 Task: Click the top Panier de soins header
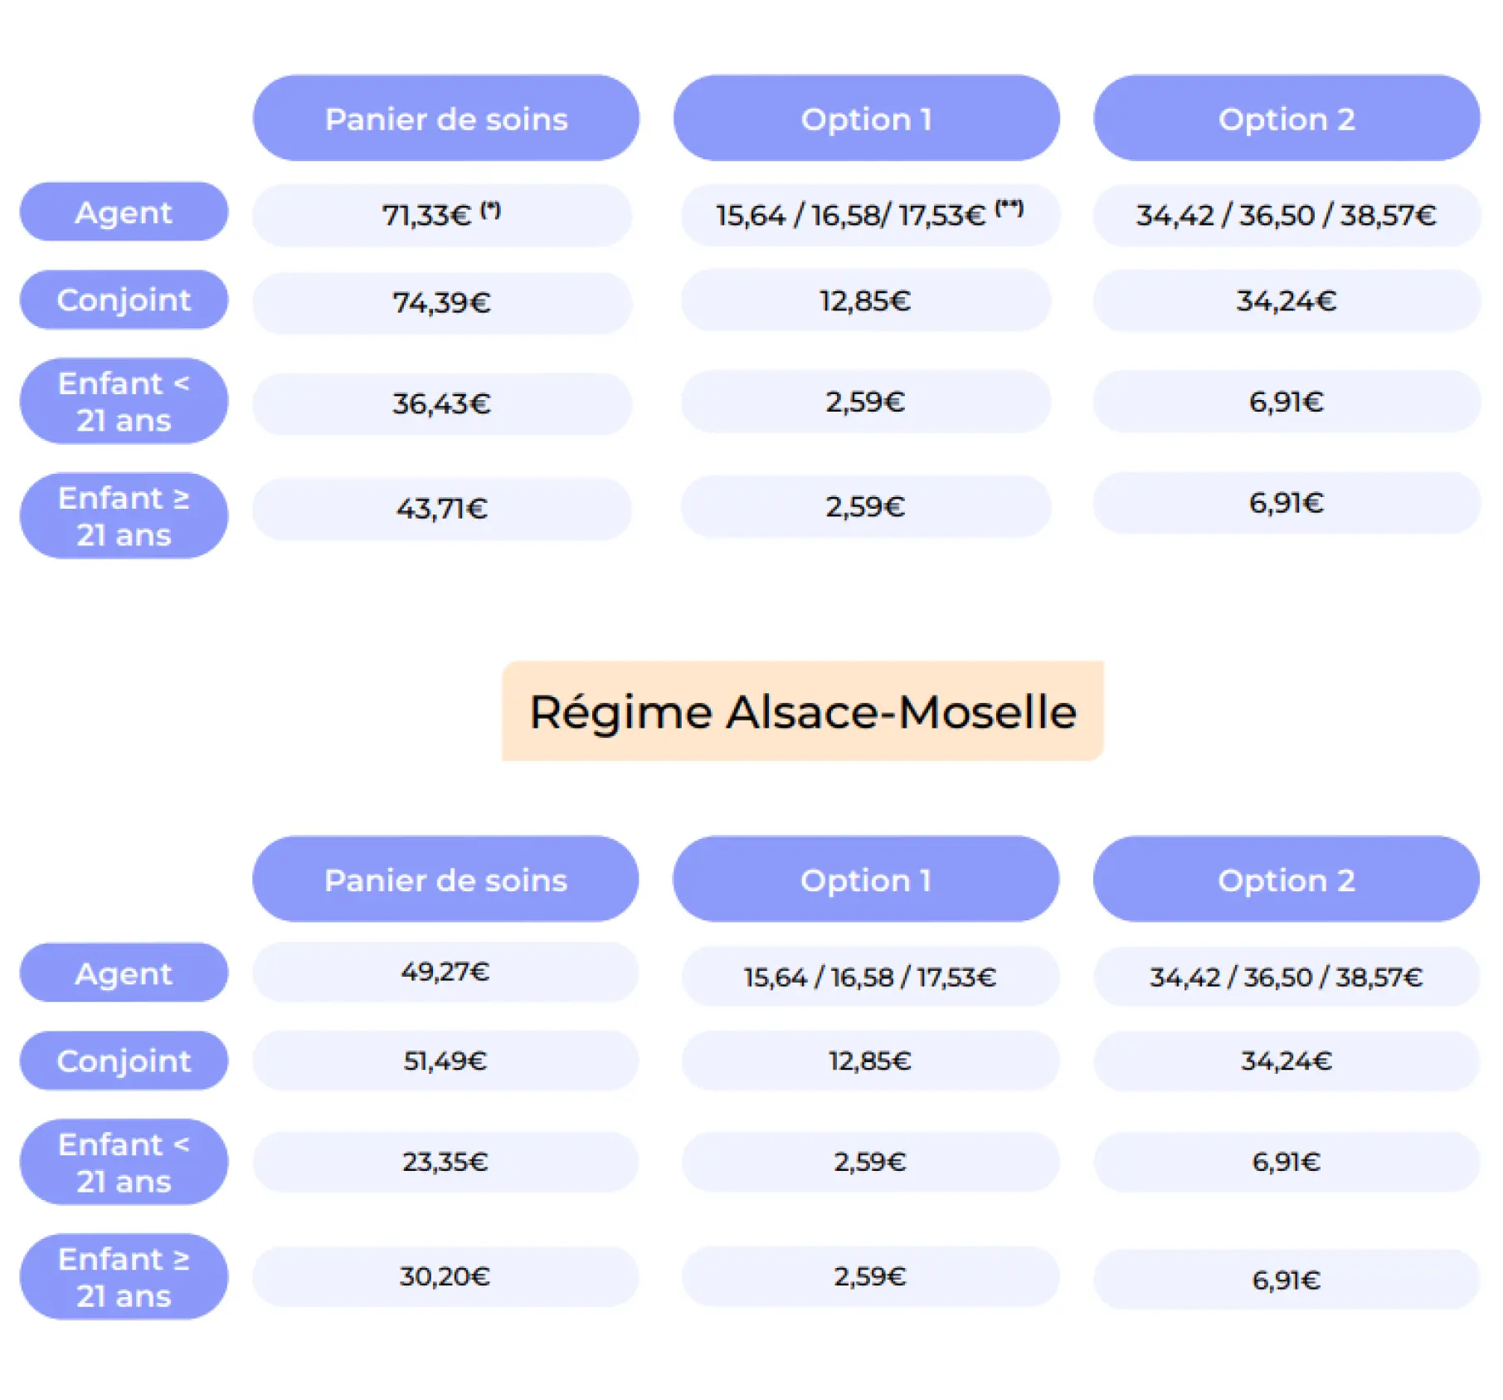pos(446,119)
